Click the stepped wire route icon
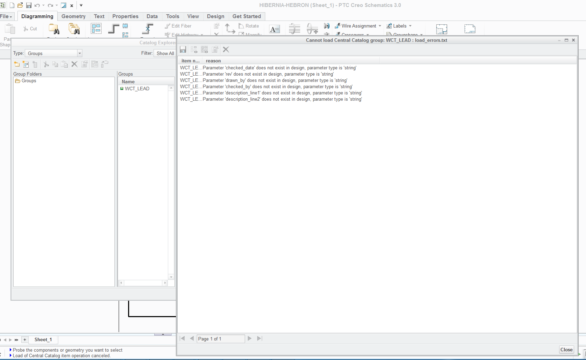 tap(113, 28)
